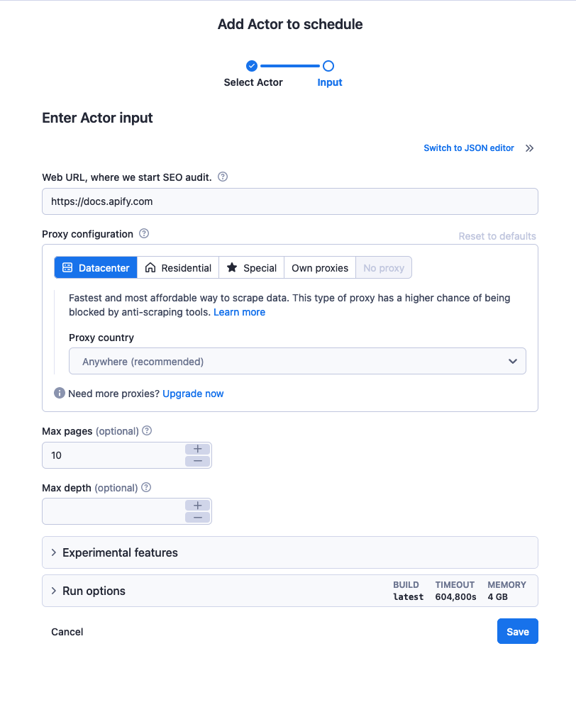
Task: Click the double-chevron icon near JSON editor
Action: (529, 148)
